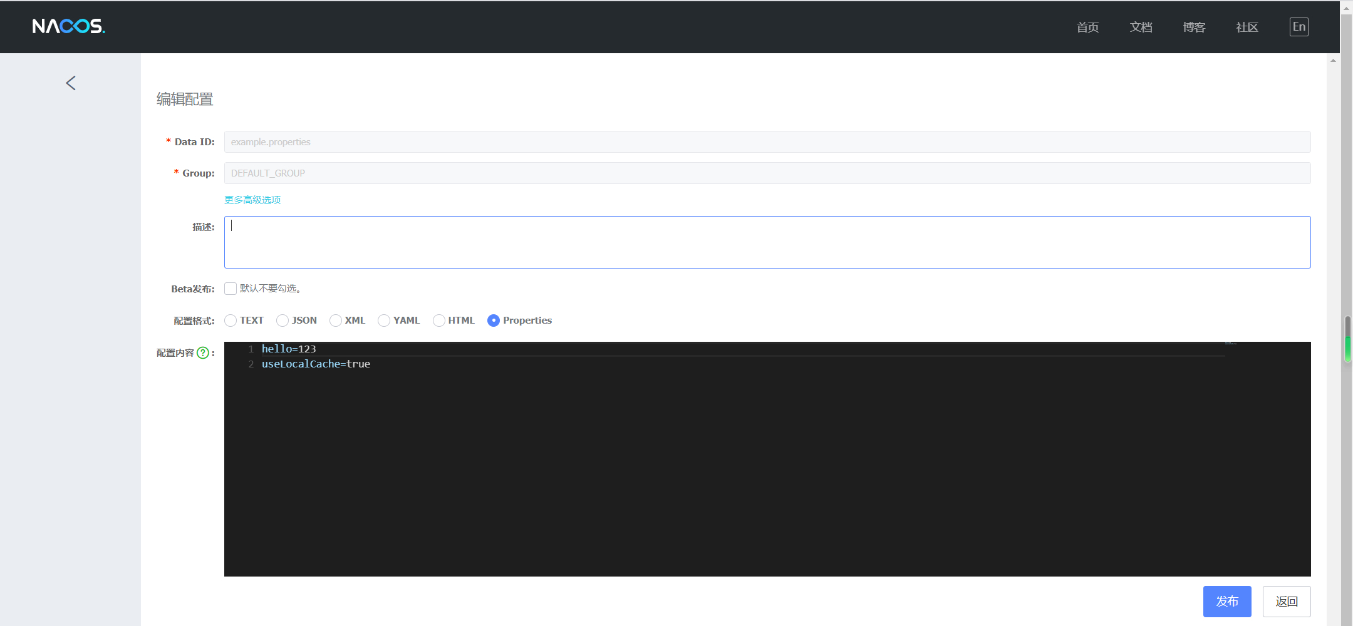Click the Data ID field example.properties
Viewport: 1353px width, 626px height.
767,142
